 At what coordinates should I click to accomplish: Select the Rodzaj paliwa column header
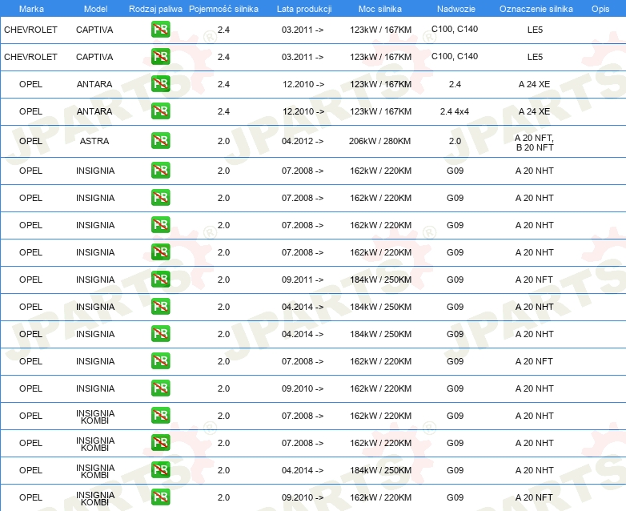tap(155, 8)
